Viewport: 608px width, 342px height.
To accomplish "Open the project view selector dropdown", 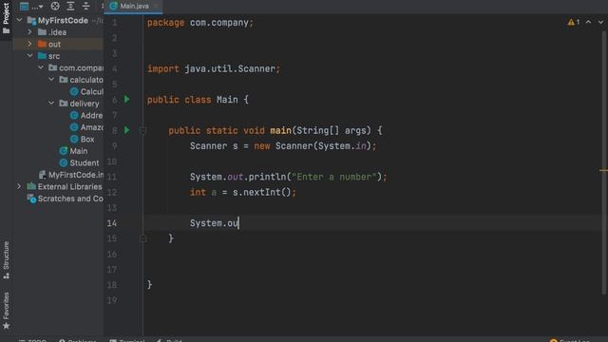I will point(31,7).
